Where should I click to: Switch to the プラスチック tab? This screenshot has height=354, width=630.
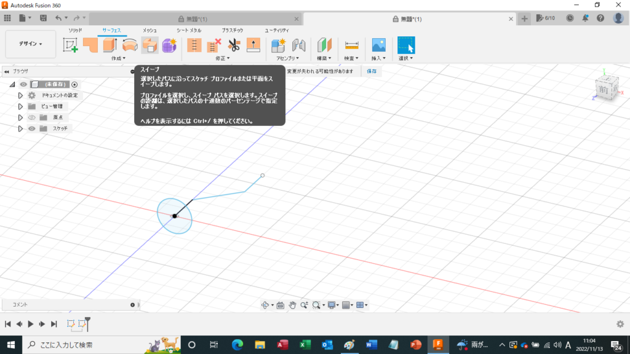pos(232,30)
